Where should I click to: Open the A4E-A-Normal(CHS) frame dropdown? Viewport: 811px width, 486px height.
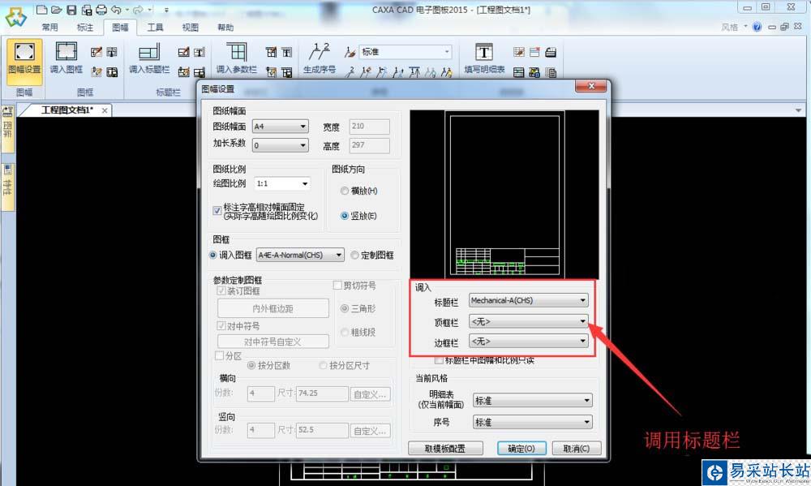pyautogui.click(x=300, y=255)
